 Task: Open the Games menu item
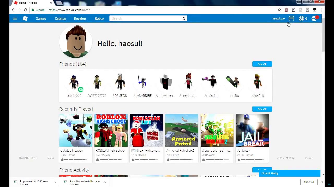(x=41, y=18)
